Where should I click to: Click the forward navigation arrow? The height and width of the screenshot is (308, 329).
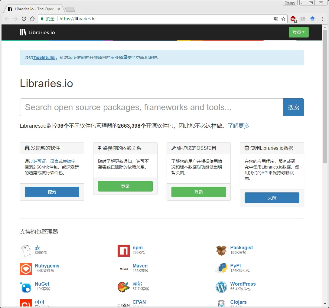point(15,19)
